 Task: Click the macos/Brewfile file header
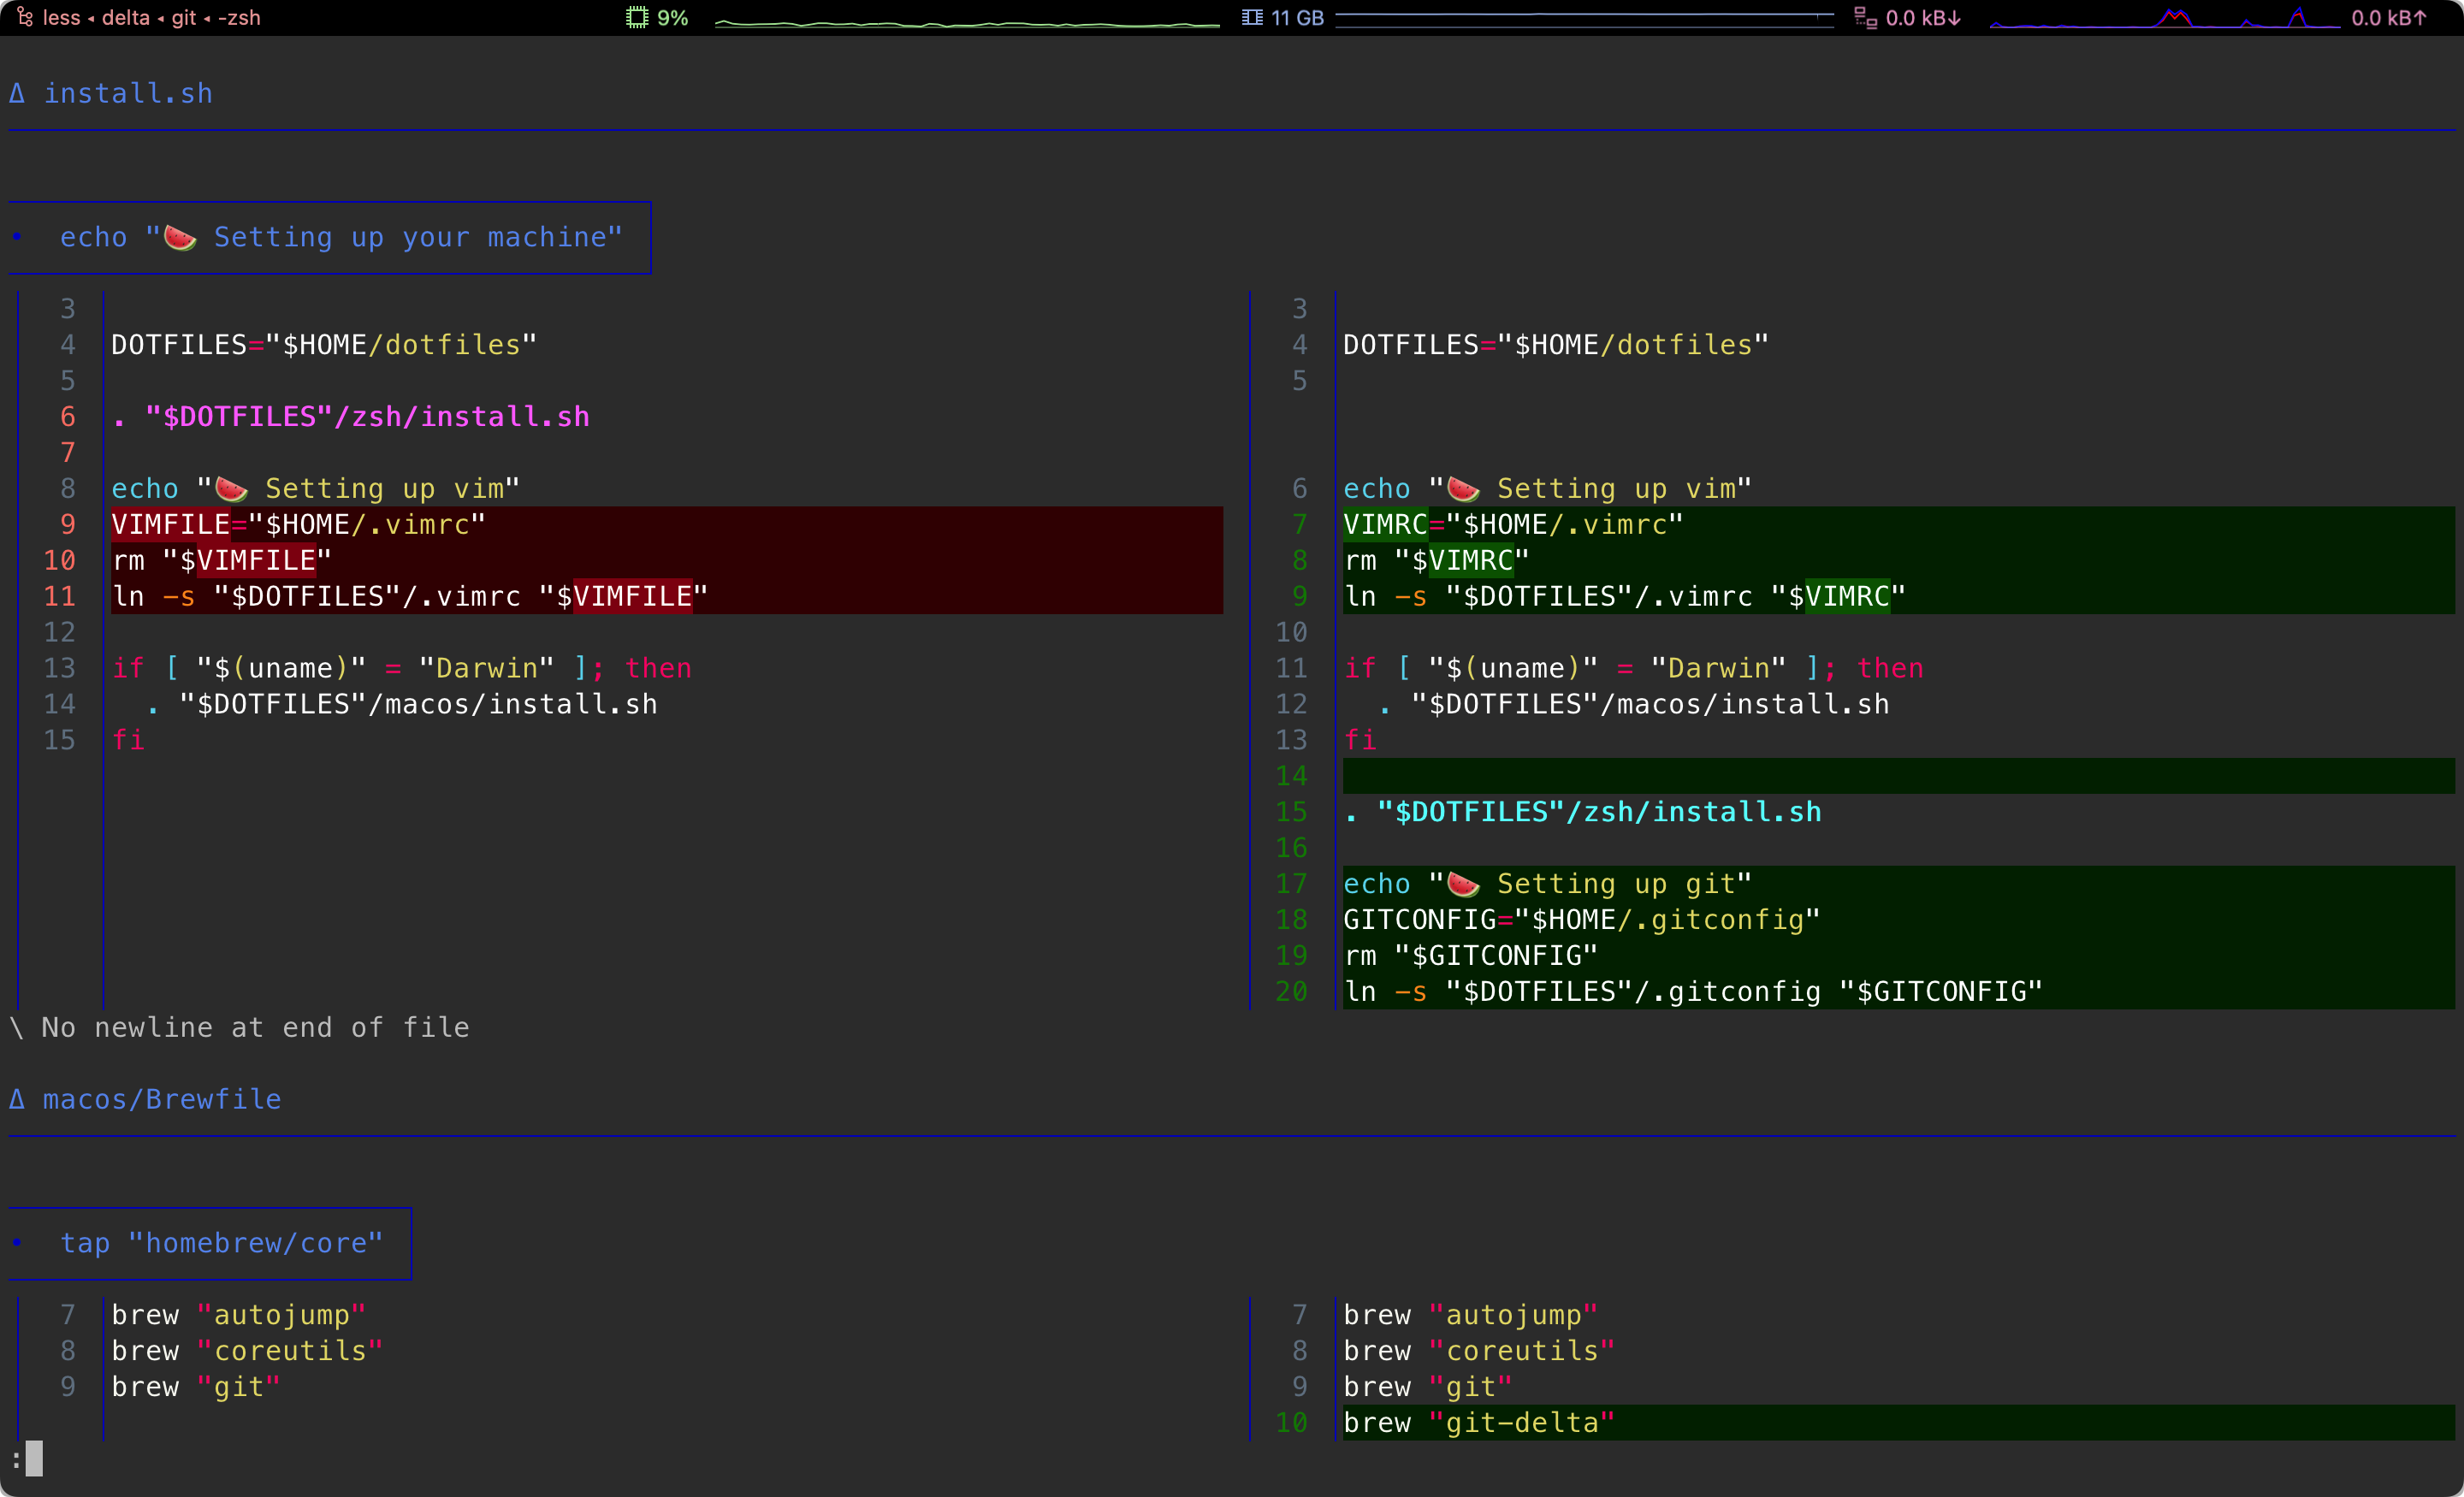click(161, 1100)
